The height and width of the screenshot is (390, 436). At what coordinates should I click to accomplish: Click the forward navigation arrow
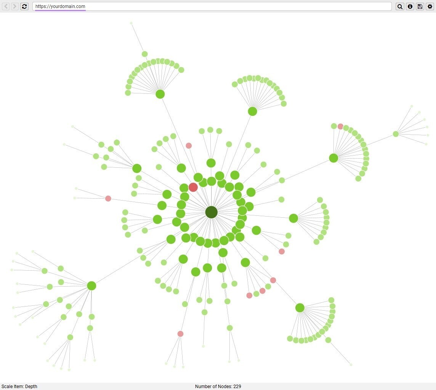pyautogui.click(x=15, y=6)
